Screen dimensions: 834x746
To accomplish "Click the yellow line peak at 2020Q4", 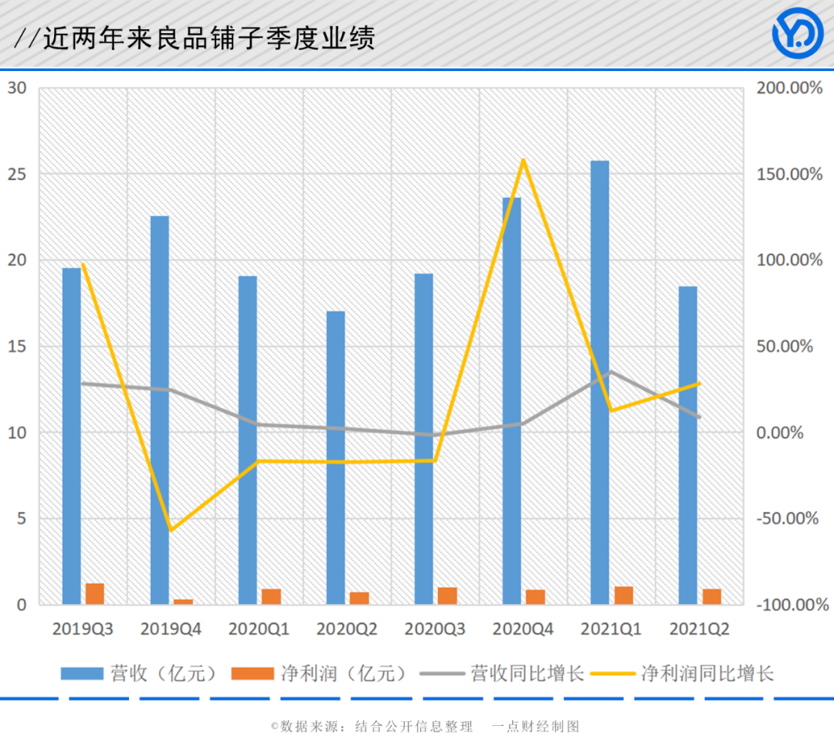I will click(524, 160).
